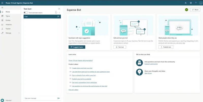Viewport: 203px width, 102px height.
Task: Open Publish in sidebar
Action: (x=10, y=29)
